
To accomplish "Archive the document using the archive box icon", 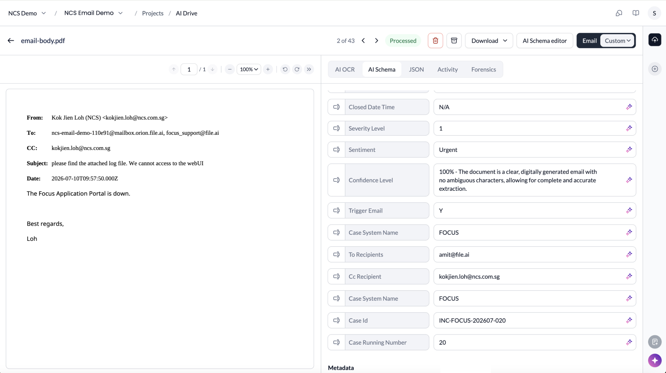I will pos(454,40).
